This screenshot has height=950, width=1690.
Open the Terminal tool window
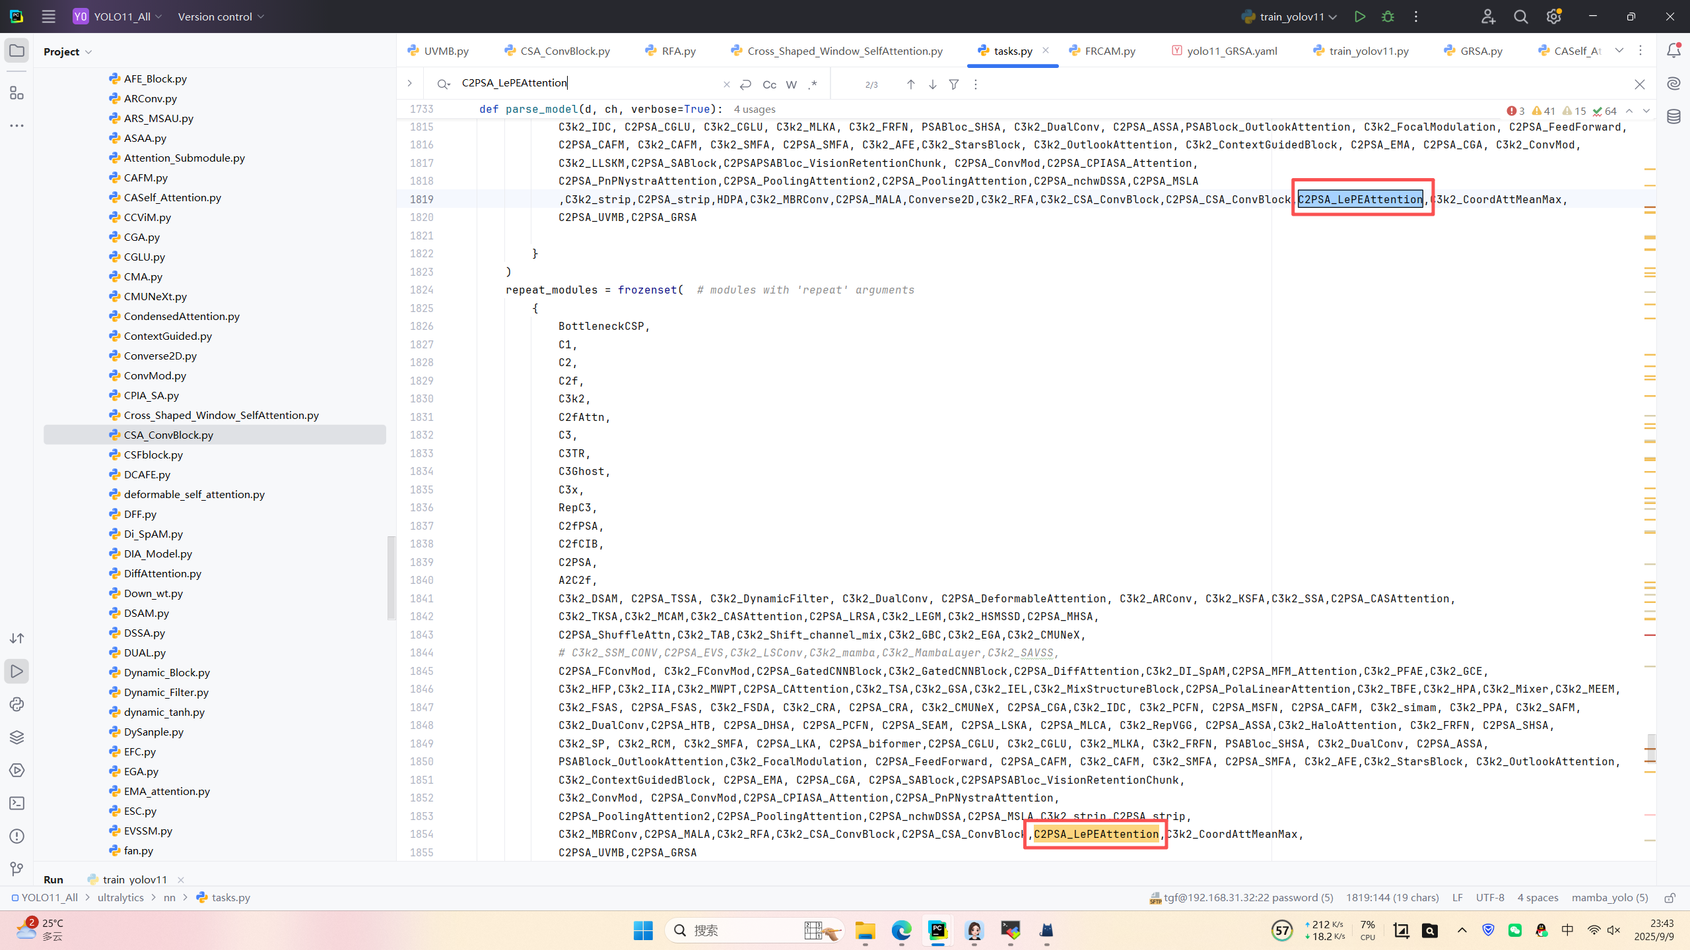[x=17, y=803]
